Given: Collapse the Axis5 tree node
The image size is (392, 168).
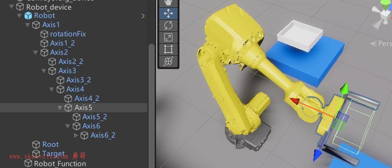Looking at the screenshot, I should click(60, 108).
